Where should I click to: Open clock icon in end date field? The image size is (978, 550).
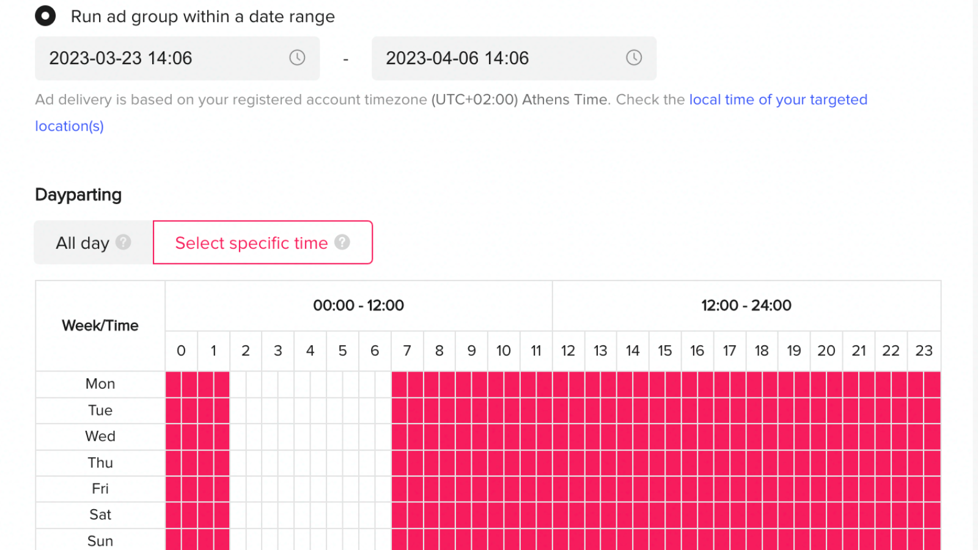point(634,57)
